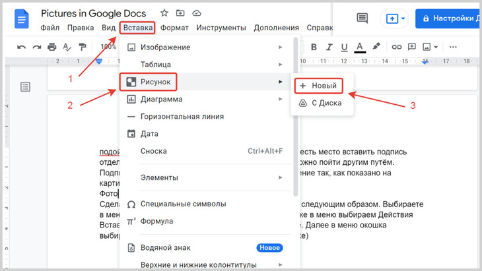Click the Вставка menu
Screen dimensions: 482x271
(x=137, y=28)
